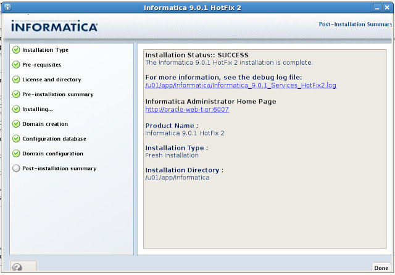The width and height of the screenshot is (395, 275).
Task: Click the window menu icon in the title bar
Action: pyautogui.click(x=7, y=7)
